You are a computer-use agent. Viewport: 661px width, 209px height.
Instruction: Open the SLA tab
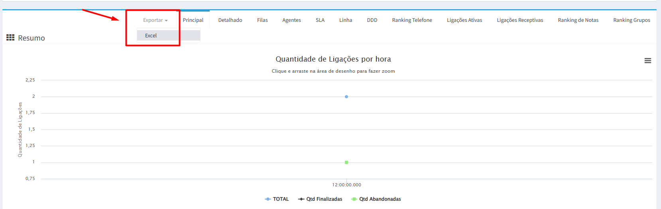pyautogui.click(x=320, y=20)
